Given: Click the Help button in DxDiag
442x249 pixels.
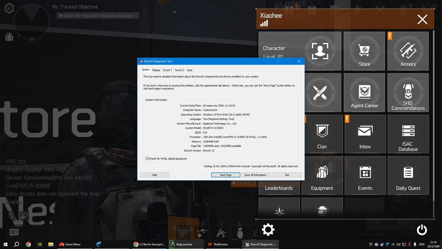Looking at the screenshot, I should (155, 175).
